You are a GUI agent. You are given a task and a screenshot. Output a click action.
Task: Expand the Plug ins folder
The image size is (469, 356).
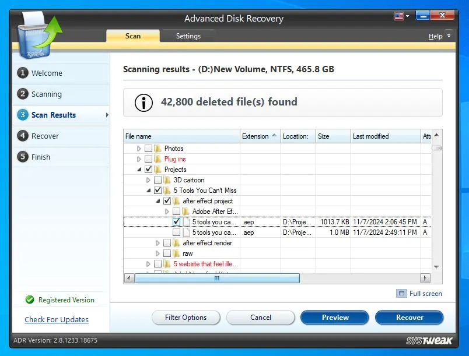pyautogui.click(x=139, y=159)
